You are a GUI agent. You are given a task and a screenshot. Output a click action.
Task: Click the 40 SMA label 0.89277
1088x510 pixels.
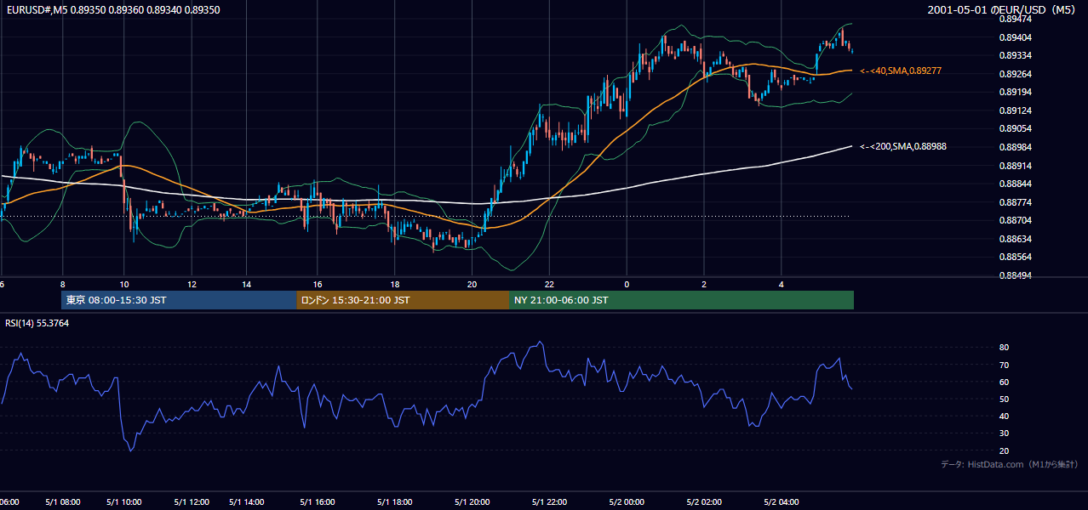(x=901, y=71)
